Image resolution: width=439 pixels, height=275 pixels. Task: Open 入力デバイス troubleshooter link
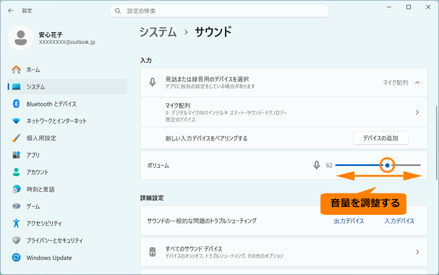click(x=399, y=221)
